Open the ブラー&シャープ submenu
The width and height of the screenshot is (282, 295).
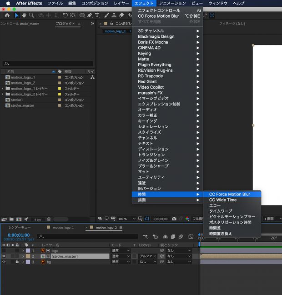(x=167, y=166)
